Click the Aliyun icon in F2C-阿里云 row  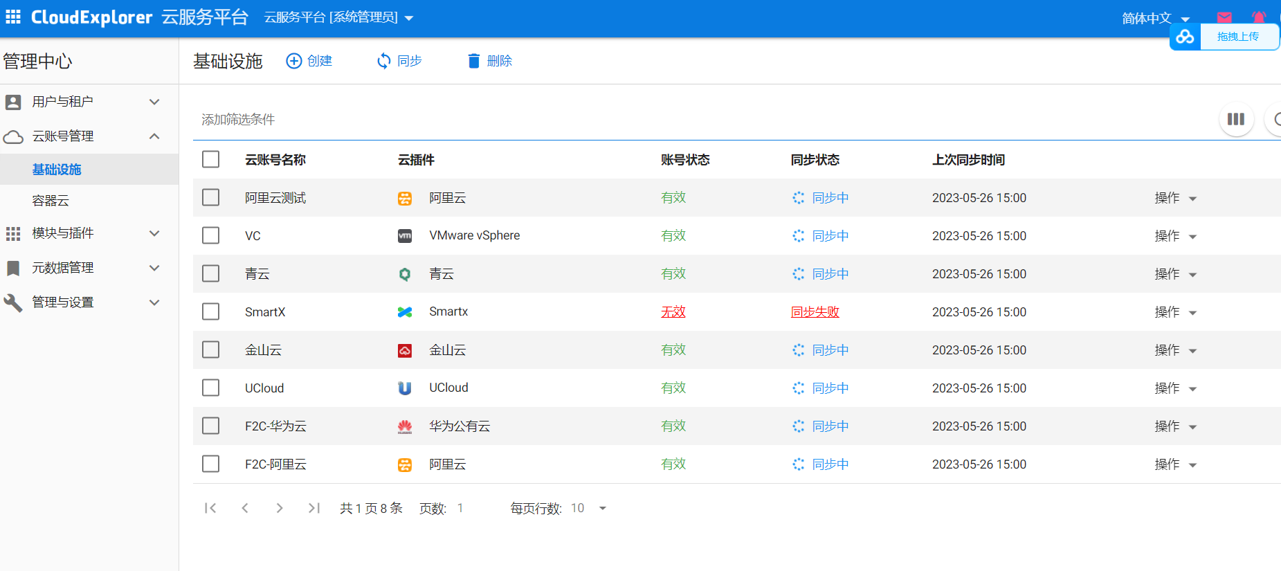pyautogui.click(x=405, y=464)
